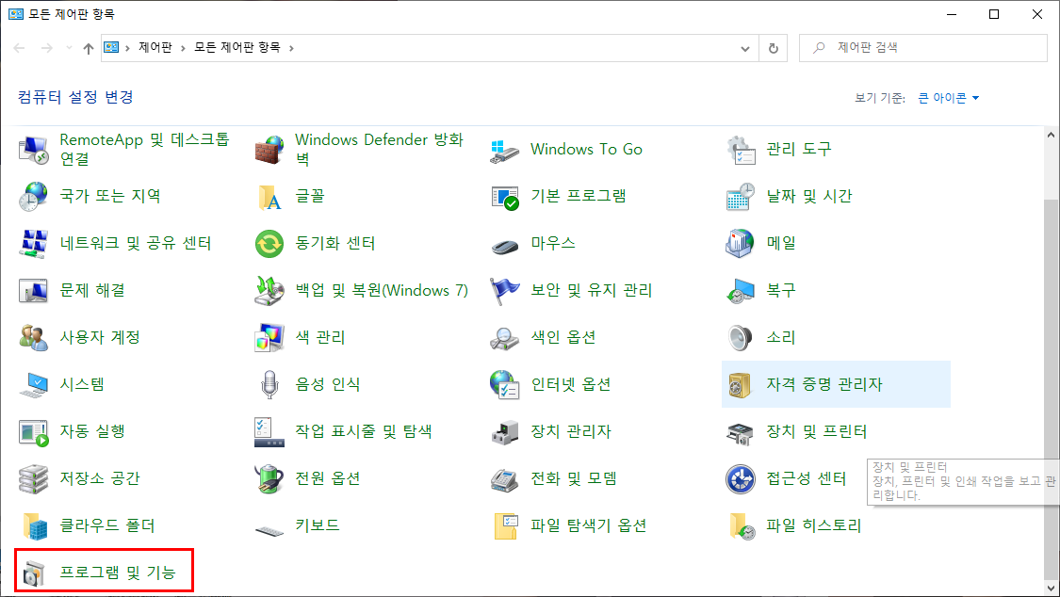This screenshot has height=597, width=1060.
Task: Minimize the 모든 제어판 항목 window
Action: [x=951, y=14]
